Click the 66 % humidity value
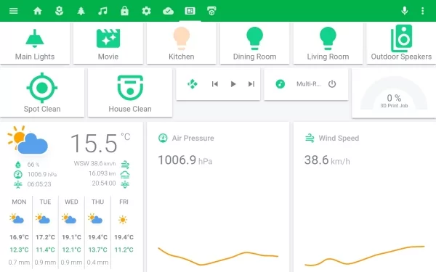This screenshot has width=436, height=272. (33, 165)
